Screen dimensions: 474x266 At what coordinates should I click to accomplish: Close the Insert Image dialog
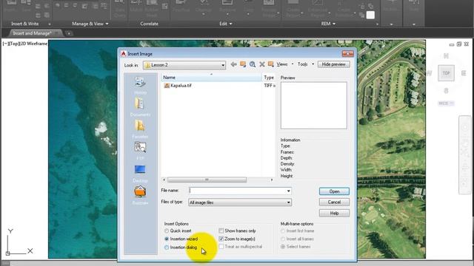(347, 54)
